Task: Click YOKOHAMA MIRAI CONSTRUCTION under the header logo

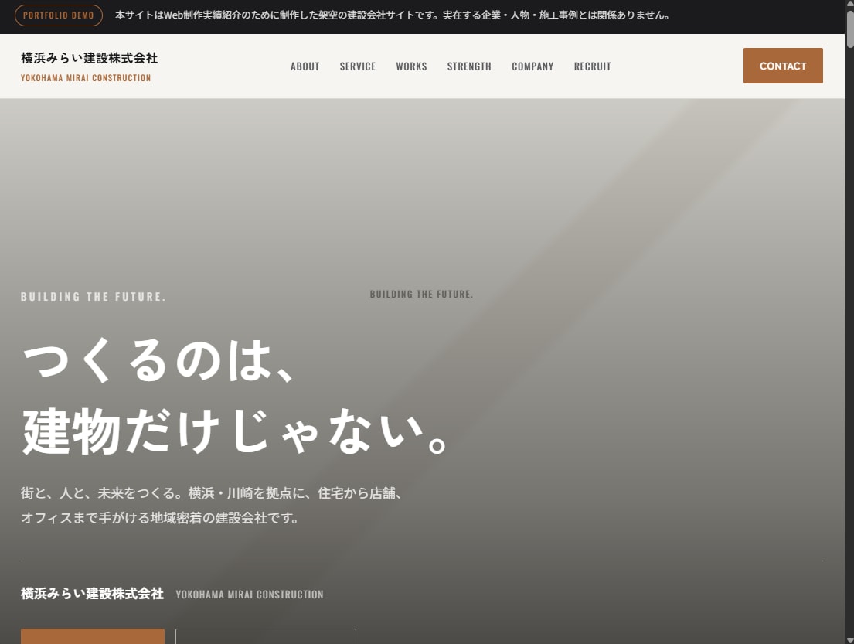Action: pos(86,78)
